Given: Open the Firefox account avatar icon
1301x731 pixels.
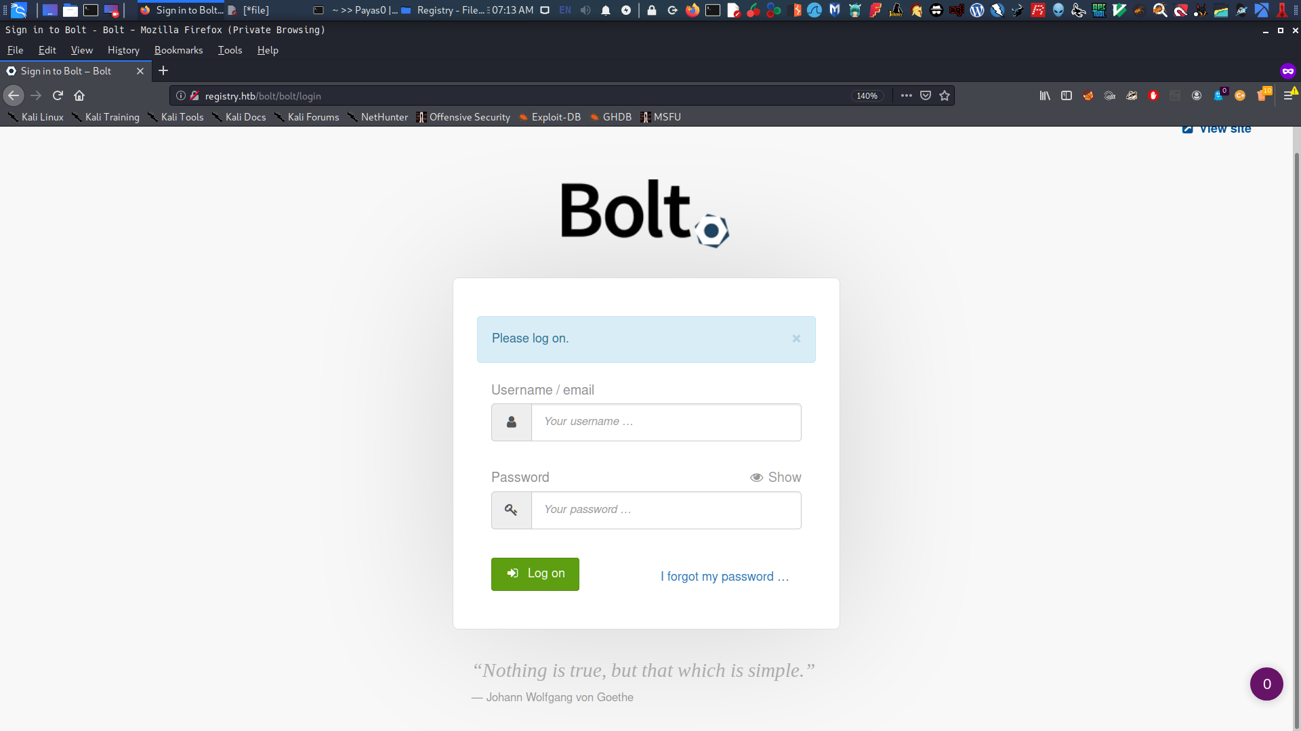Looking at the screenshot, I should pos(1197,95).
